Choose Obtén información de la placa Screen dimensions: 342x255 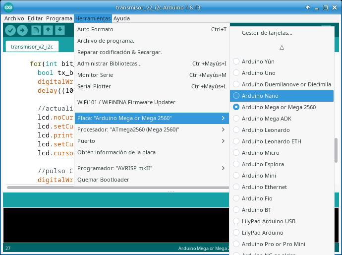pos(152,152)
